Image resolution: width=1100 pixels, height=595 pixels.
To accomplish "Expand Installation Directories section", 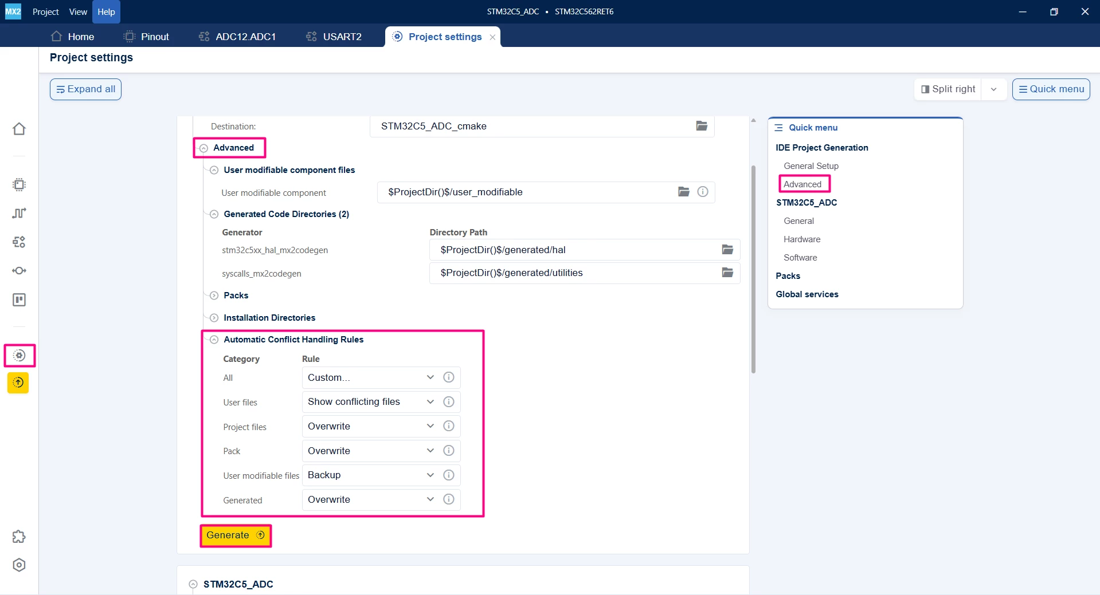I will tap(214, 318).
